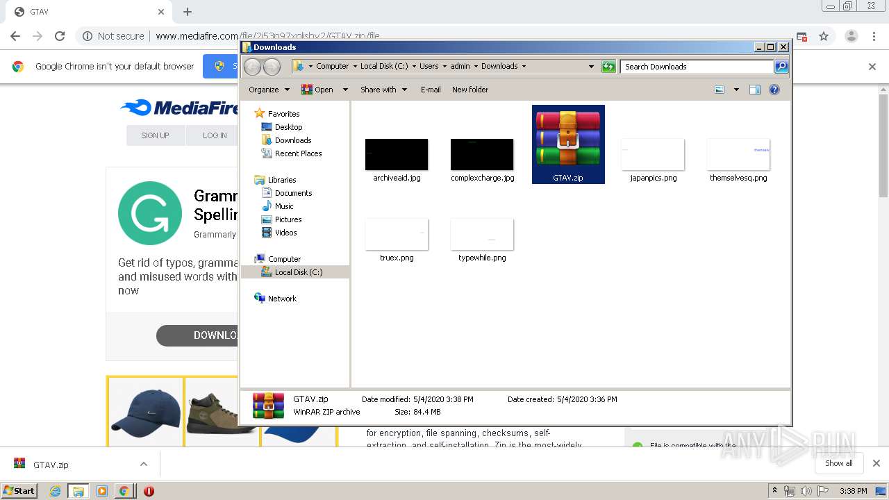This screenshot has width=889, height=500.
Task: Select Local Disk (C:) in tree
Action: pyautogui.click(x=298, y=272)
